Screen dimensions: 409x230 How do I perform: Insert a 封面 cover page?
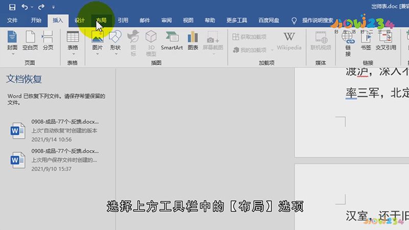(x=12, y=40)
